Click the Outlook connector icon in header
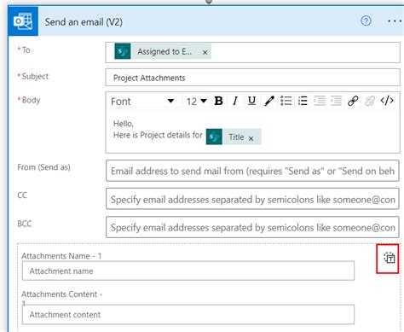404x332 pixels. tap(23, 21)
